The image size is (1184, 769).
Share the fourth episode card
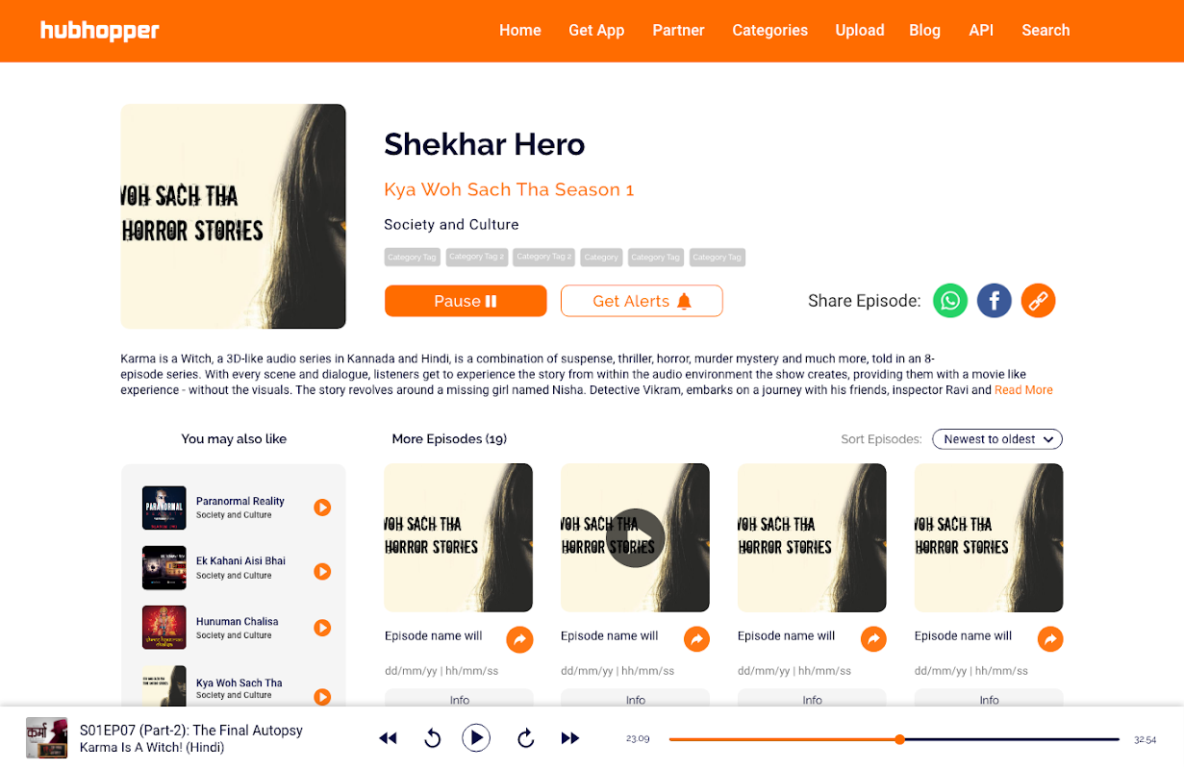coord(1050,639)
